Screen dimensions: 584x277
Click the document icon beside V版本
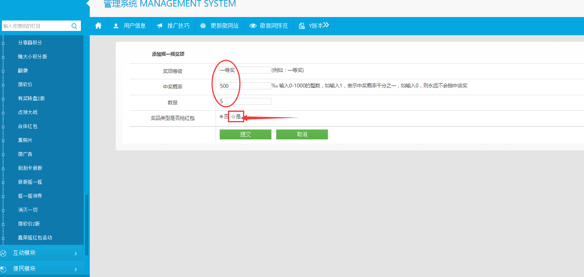(x=302, y=26)
